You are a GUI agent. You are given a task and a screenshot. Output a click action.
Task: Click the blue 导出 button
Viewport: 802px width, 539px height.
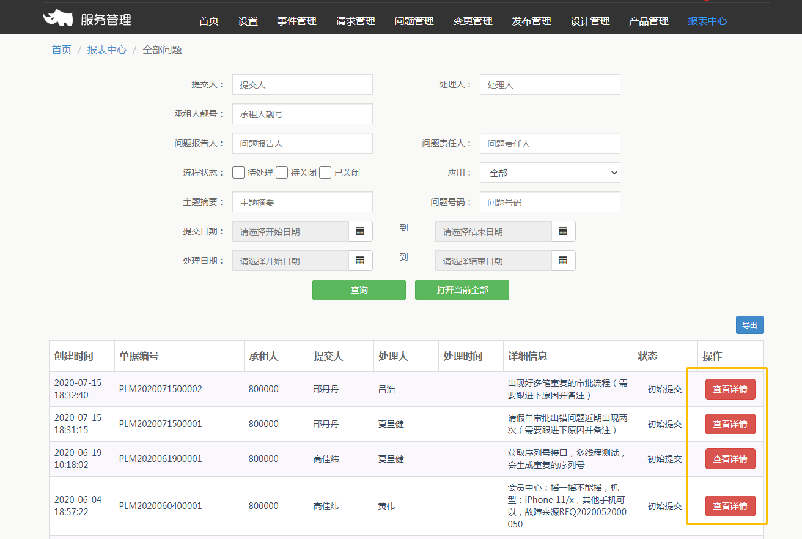(x=749, y=325)
